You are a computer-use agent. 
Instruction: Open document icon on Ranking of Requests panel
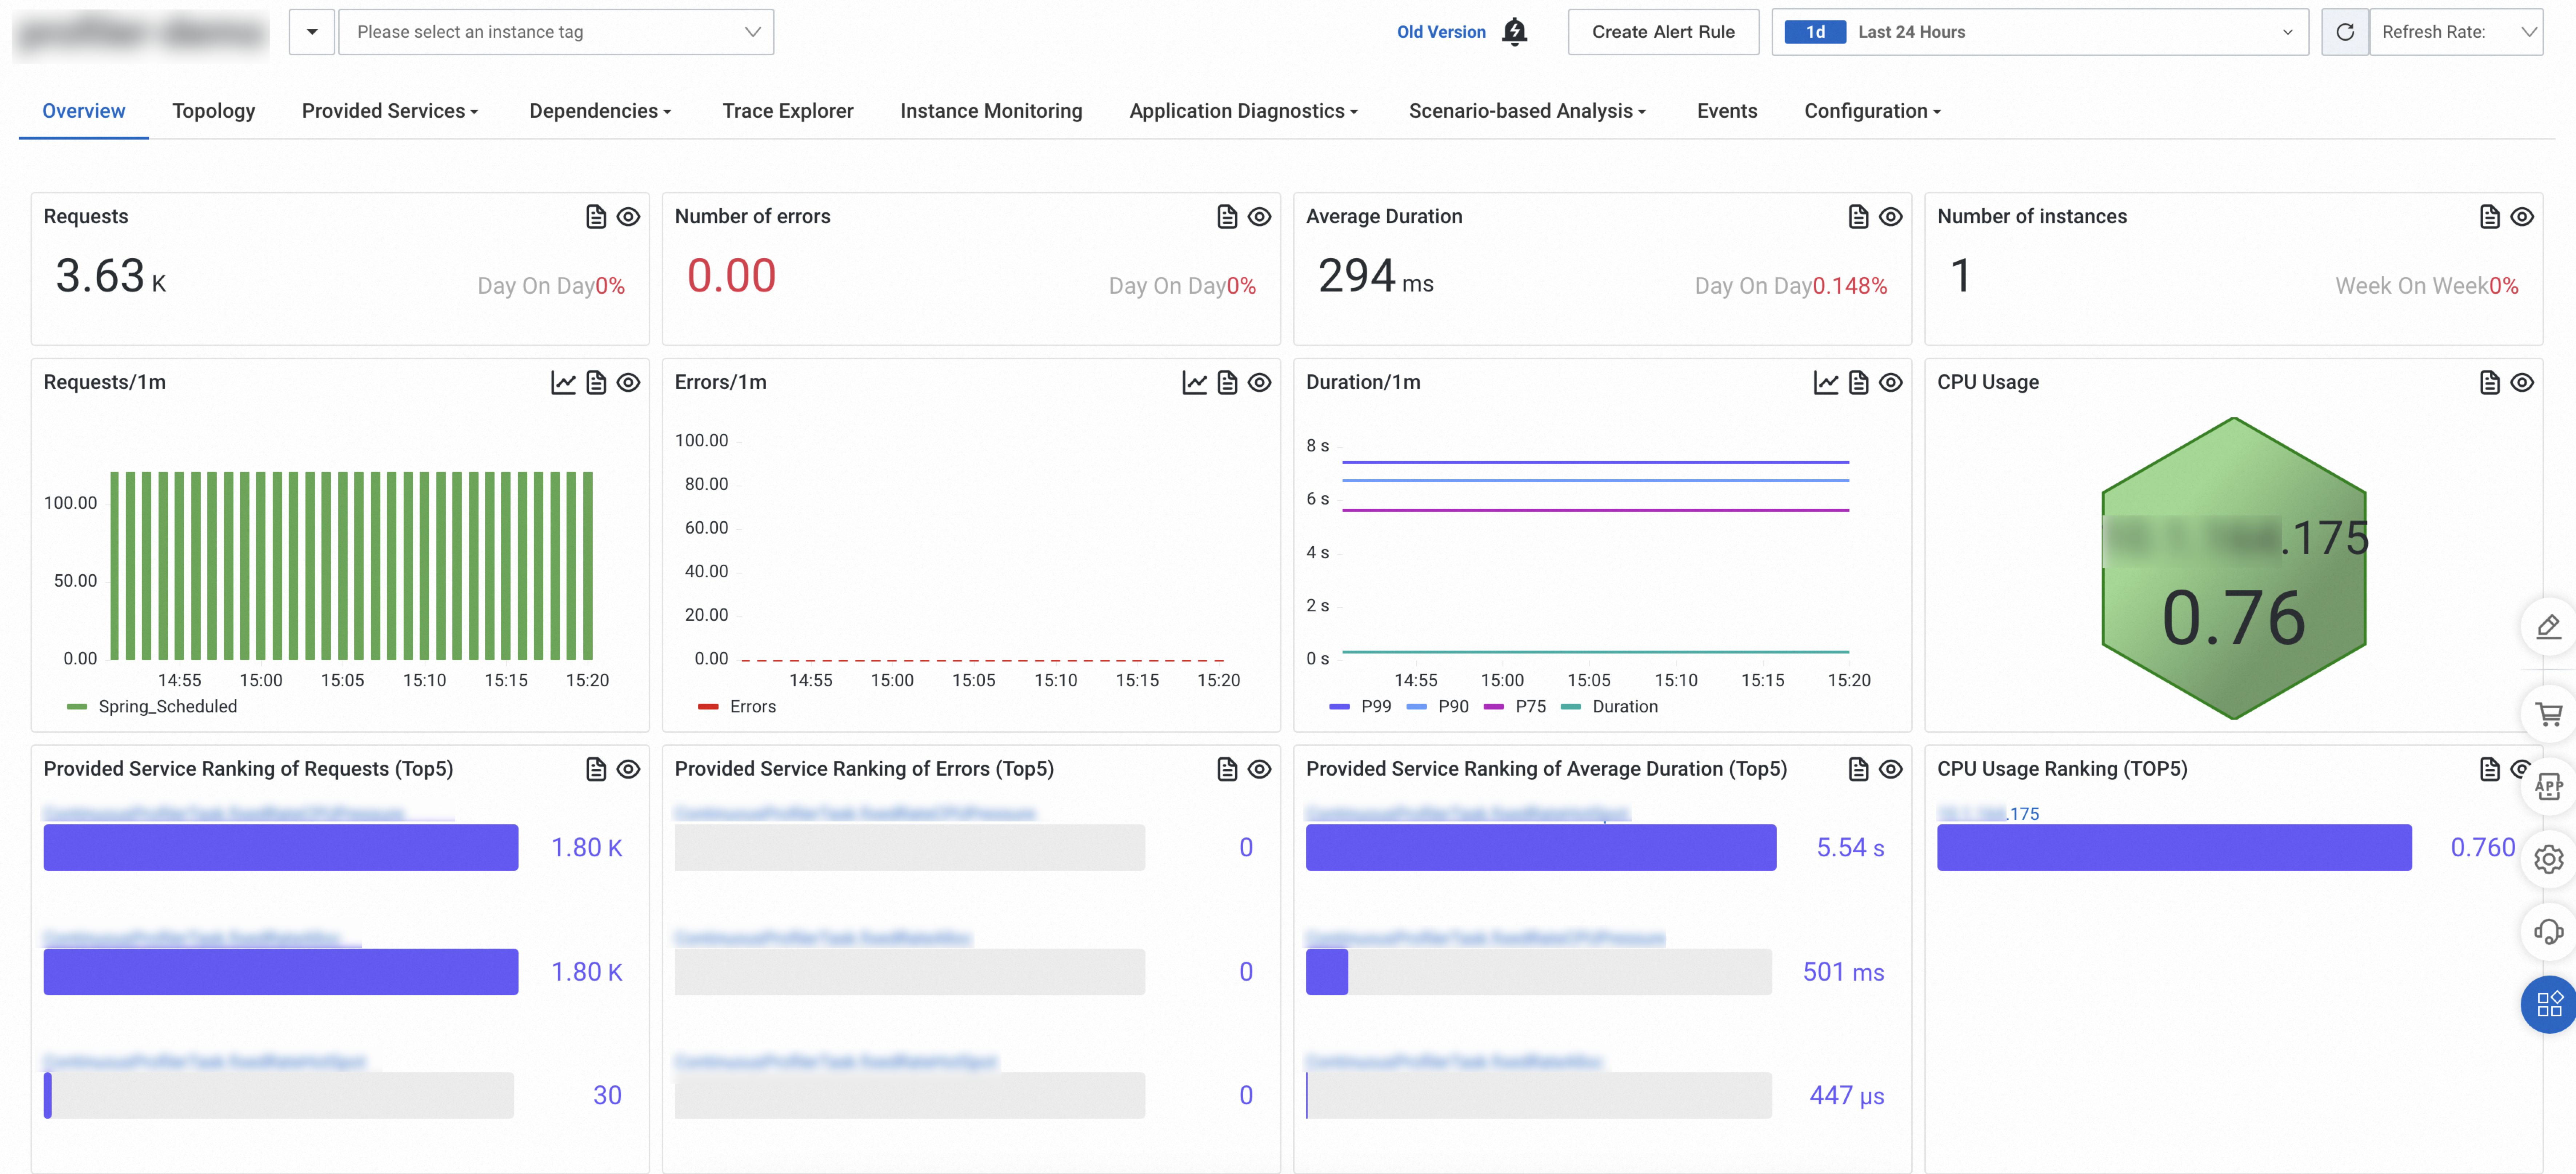(x=596, y=769)
